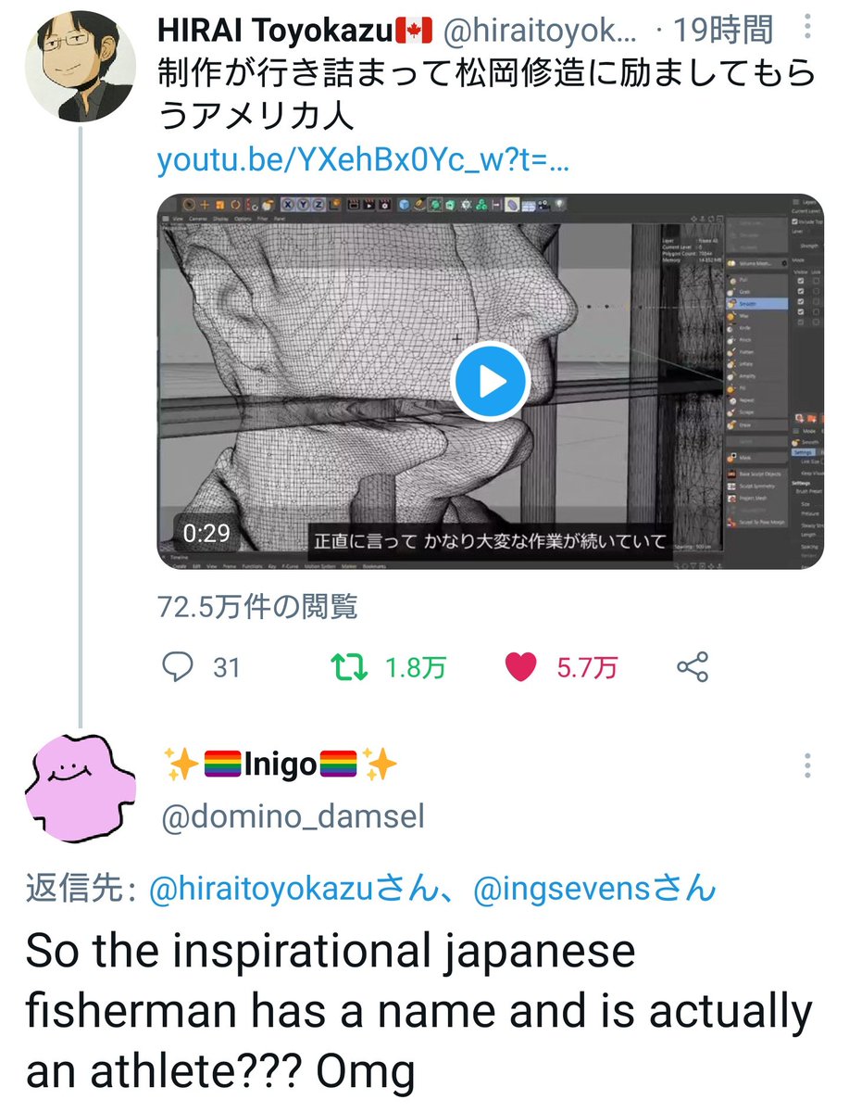Viewport: 849px width, 1112px height.
Task: Click the Inigo display name
Action: point(280,765)
